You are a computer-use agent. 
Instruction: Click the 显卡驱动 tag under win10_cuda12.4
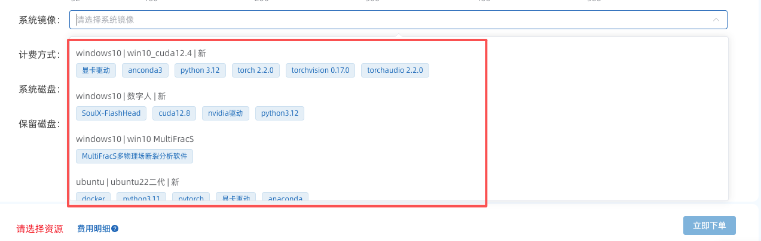pyautogui.click(x=96, y=70)
